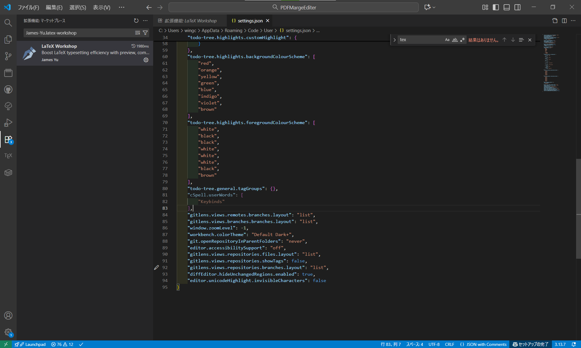Open the GitHub panel in the activity bar
The image size is (581, 348).
8,90
